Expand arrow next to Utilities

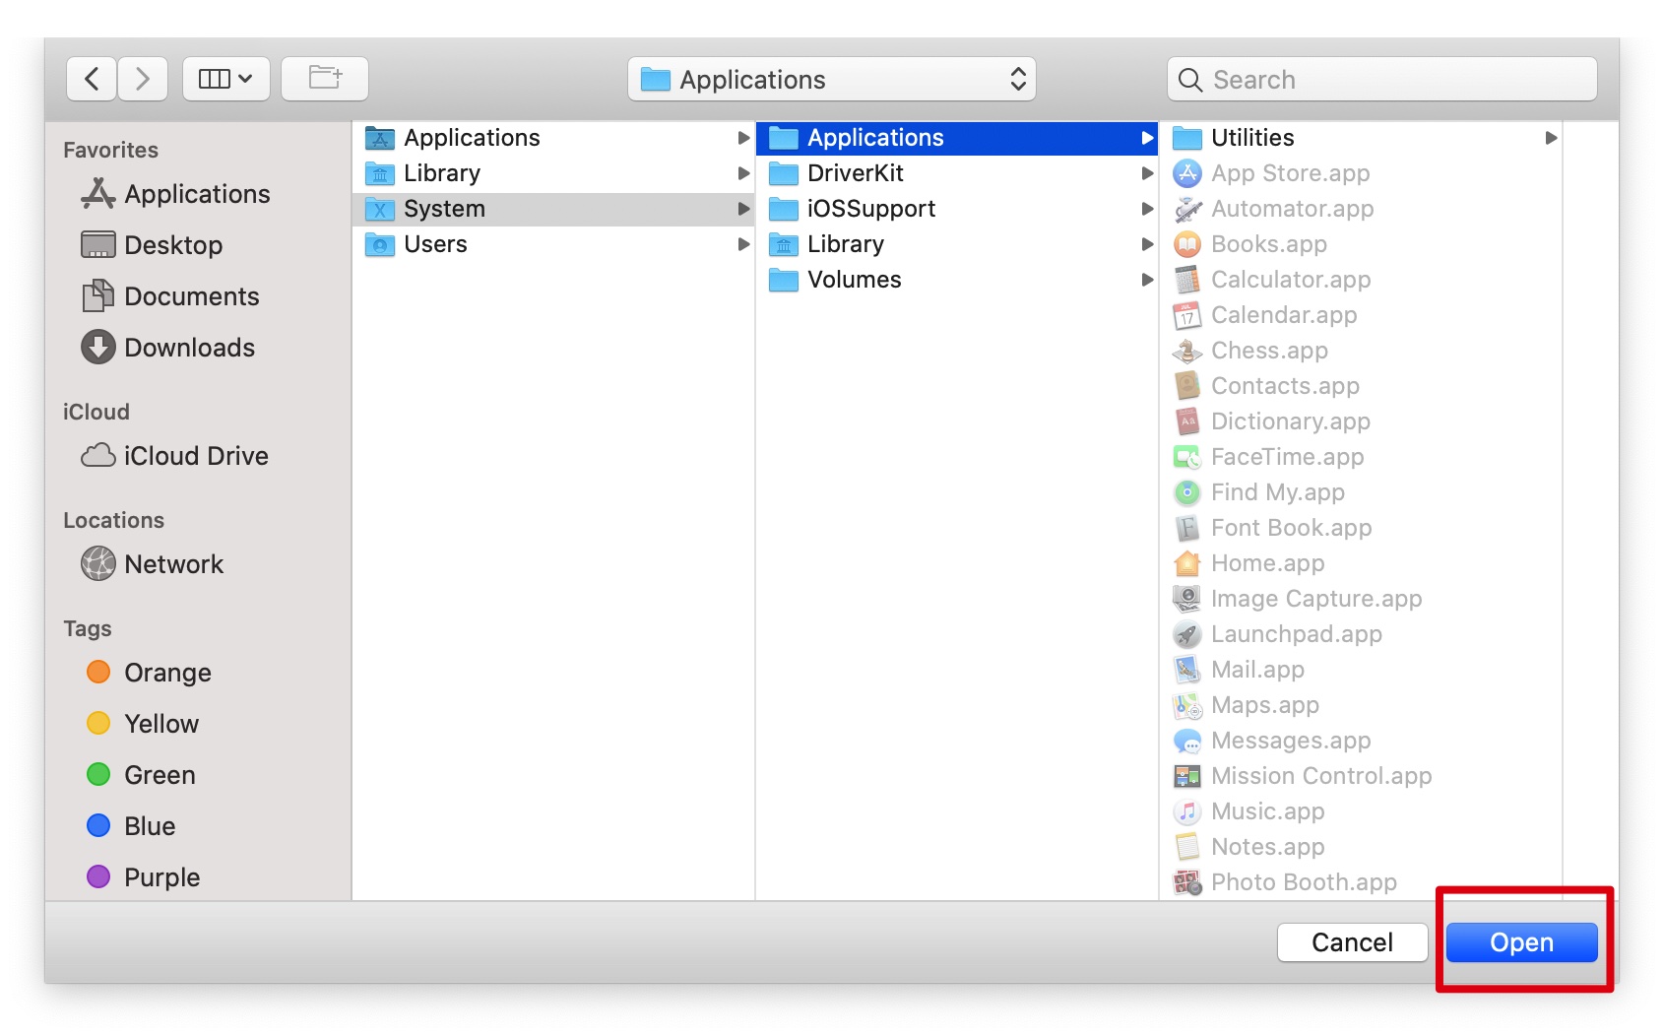tap(1551, 138)
